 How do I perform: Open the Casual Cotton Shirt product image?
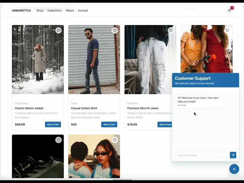click(94, 59)
